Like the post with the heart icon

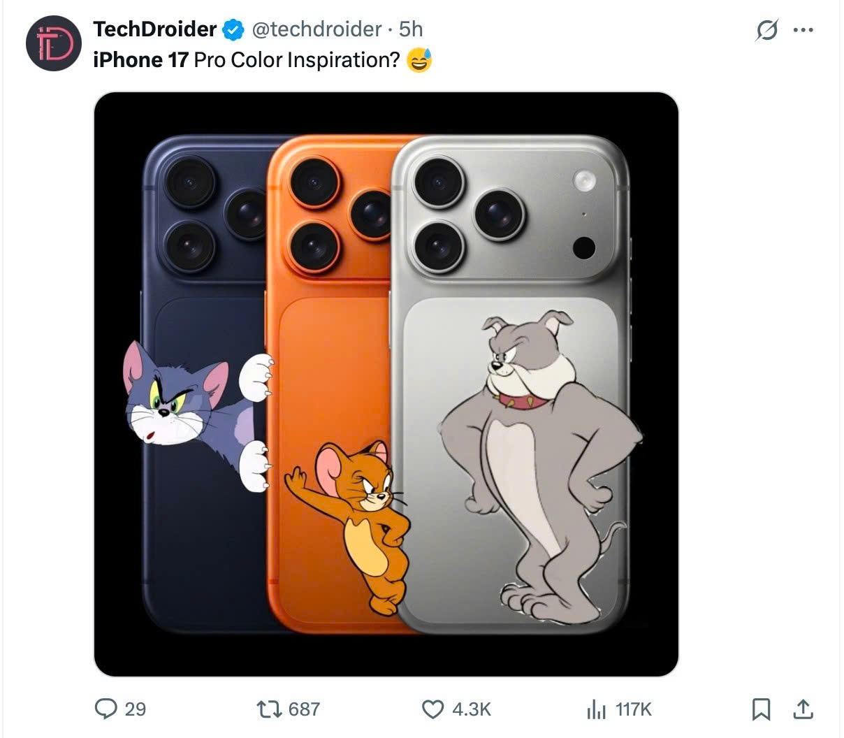[x=433, y=709]
